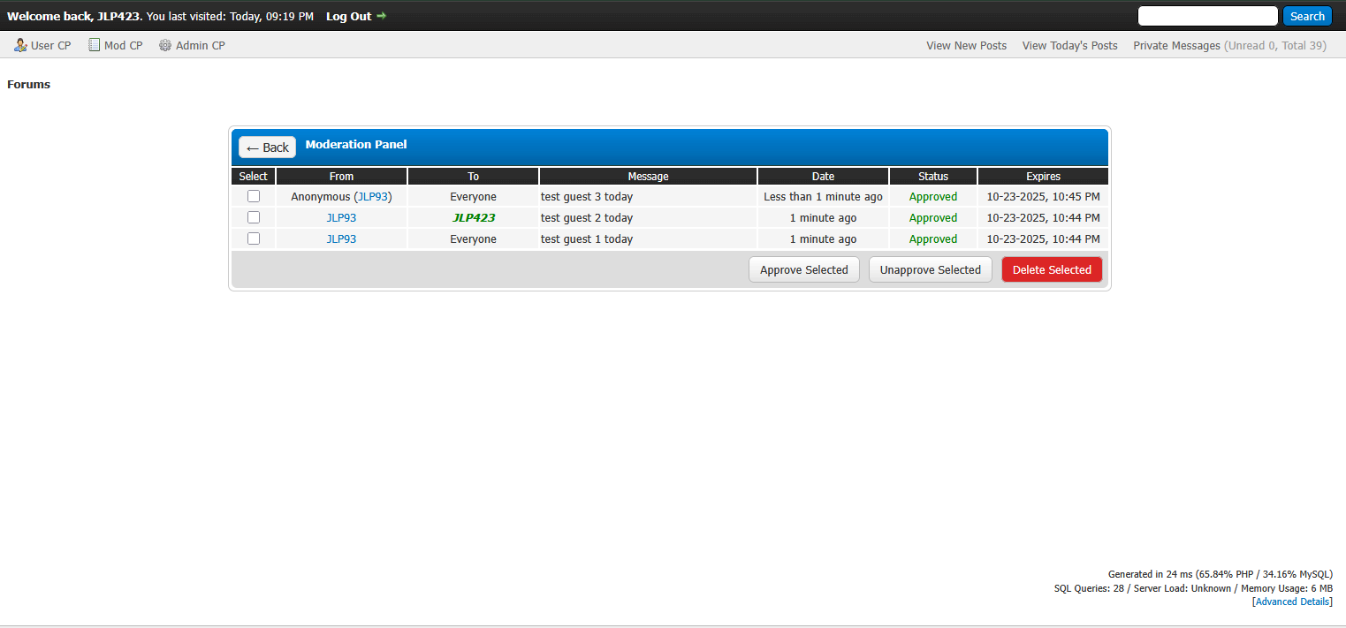The image size is (1346, 628).
Task: Open View New Posts
Action: 966,45
